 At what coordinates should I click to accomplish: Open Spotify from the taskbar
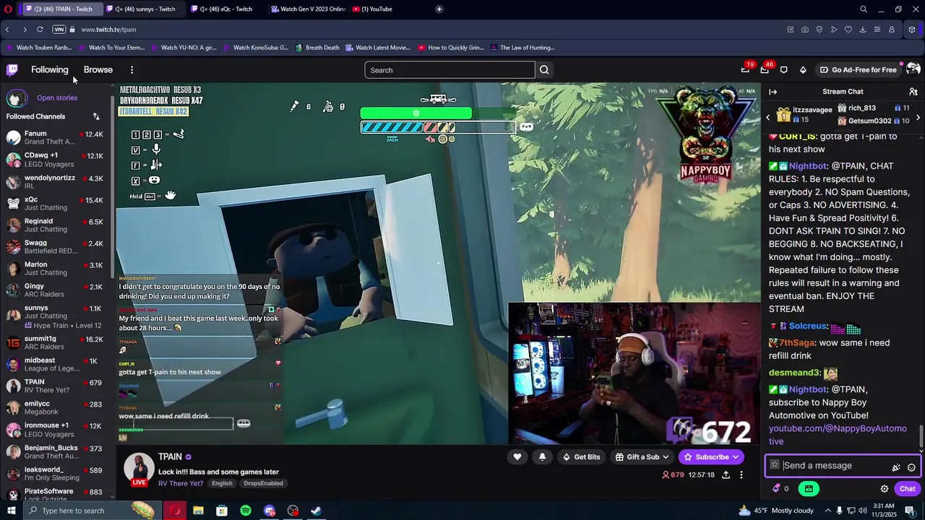pos(246,511)
